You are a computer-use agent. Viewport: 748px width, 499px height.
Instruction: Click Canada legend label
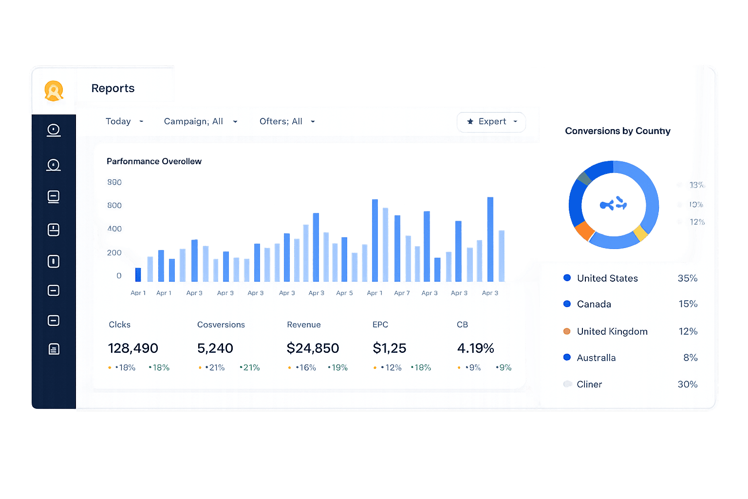(x=594, y=304)
